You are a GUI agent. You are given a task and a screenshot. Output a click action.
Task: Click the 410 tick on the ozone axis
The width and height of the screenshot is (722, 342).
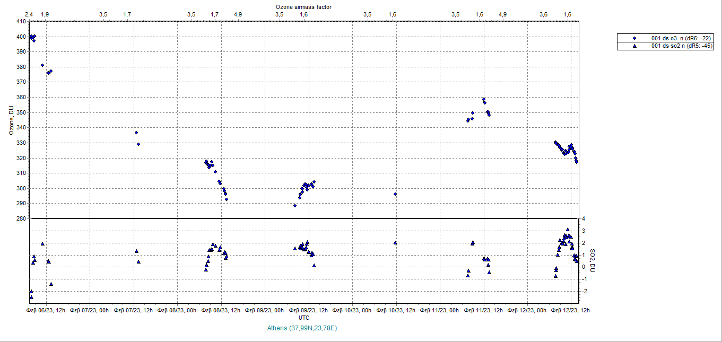click(x=21, y=22)
